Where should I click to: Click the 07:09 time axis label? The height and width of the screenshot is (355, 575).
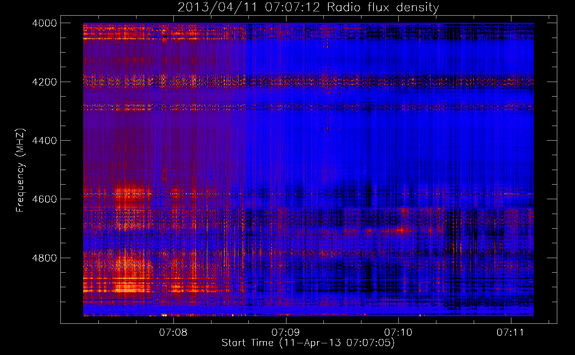point(286,332)
